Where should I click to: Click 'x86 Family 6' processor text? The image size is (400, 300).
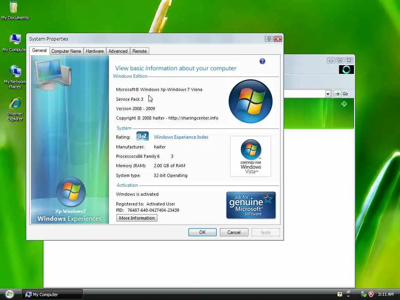pos(148,156)
